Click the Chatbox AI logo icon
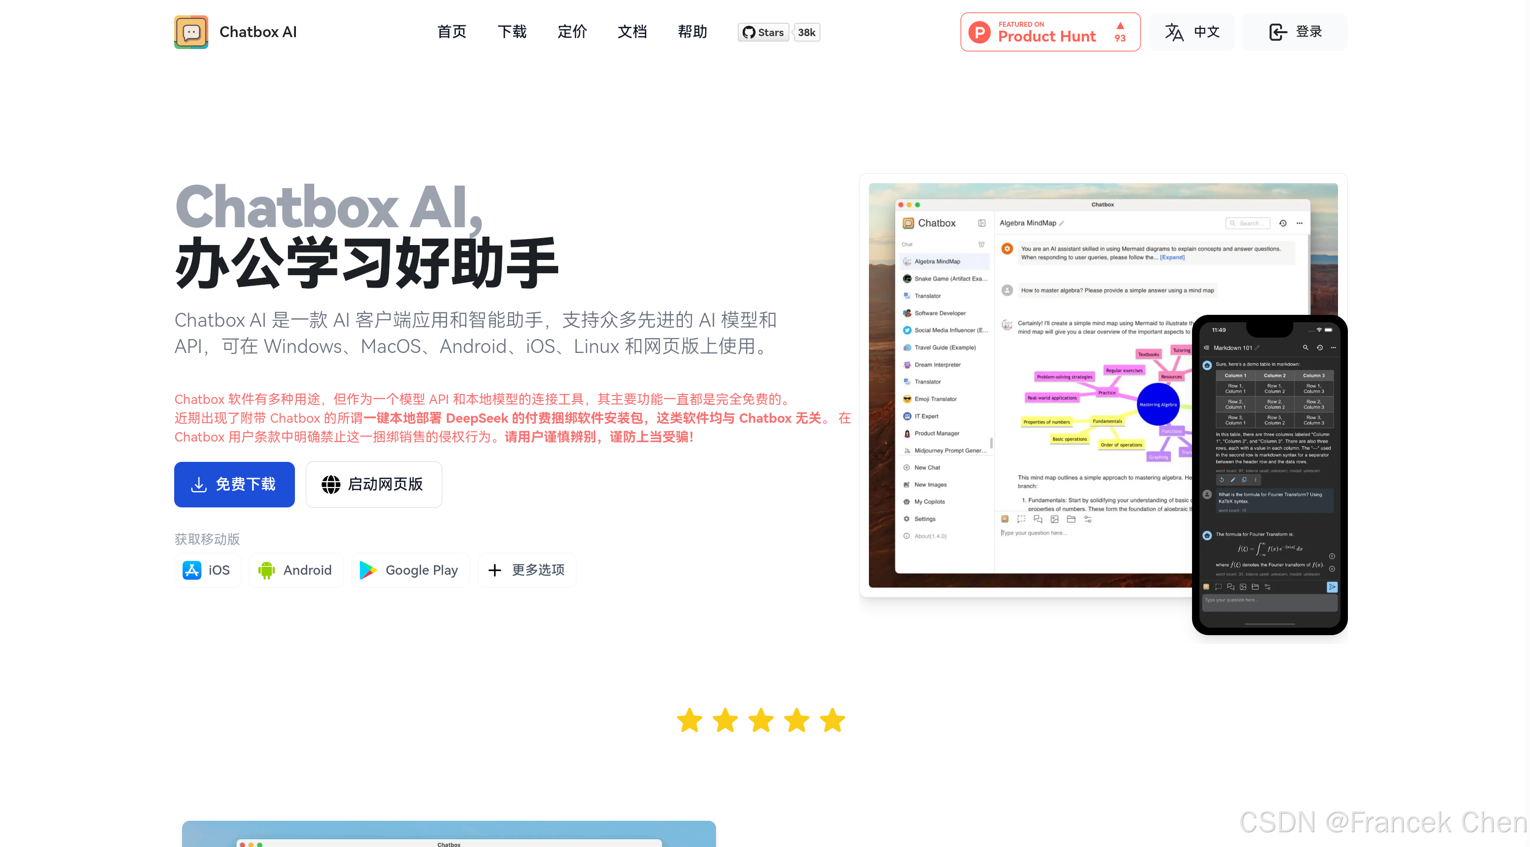The image size is (1530, 847). click(191, 32)
